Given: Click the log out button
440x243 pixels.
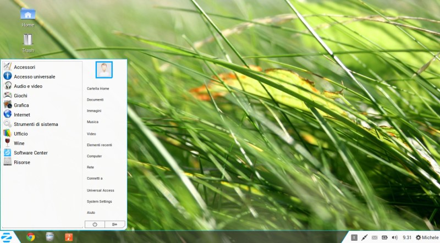Looking at the screenshot, I should 115,224.
